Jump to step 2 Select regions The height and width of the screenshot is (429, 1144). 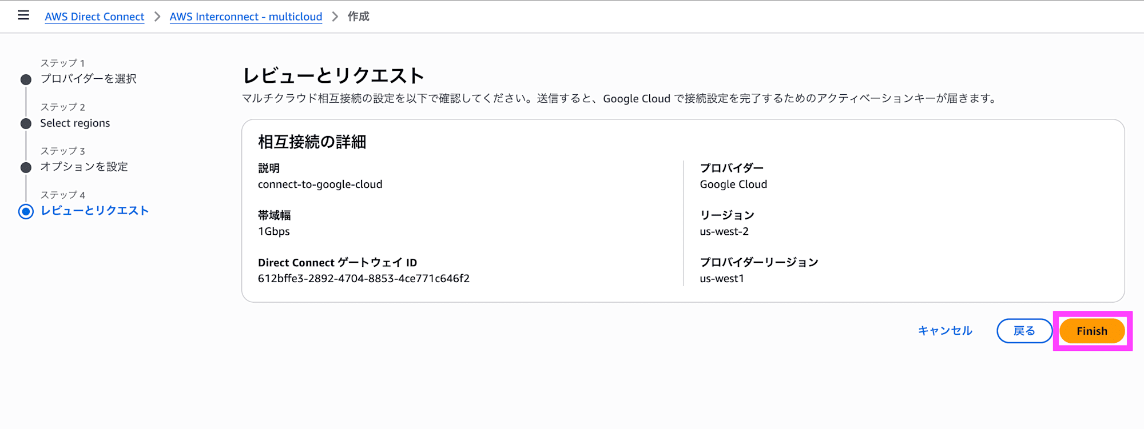coord(75,123)
